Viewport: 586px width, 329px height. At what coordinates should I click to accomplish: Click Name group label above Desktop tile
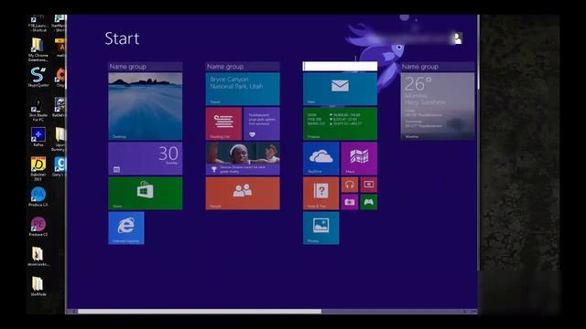146,67
